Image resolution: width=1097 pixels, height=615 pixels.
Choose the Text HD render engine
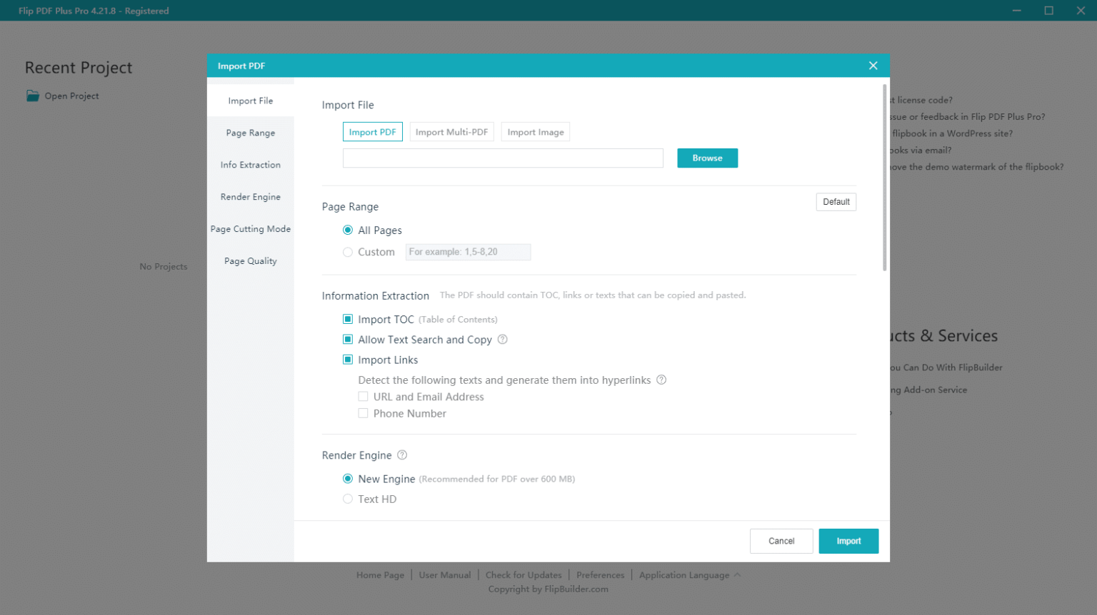(x=348, y=499)
